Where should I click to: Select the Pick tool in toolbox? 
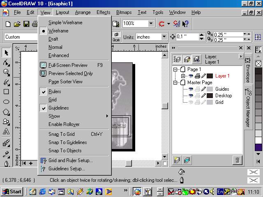tap(6, 53)
